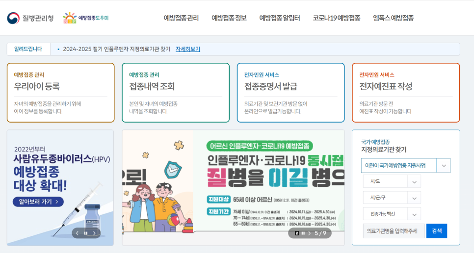Image resolution: width=474 pixels, height=253 pixels.
Task: Click the 자세히보기 link in notice bar
Action: (x=188, y=49)
